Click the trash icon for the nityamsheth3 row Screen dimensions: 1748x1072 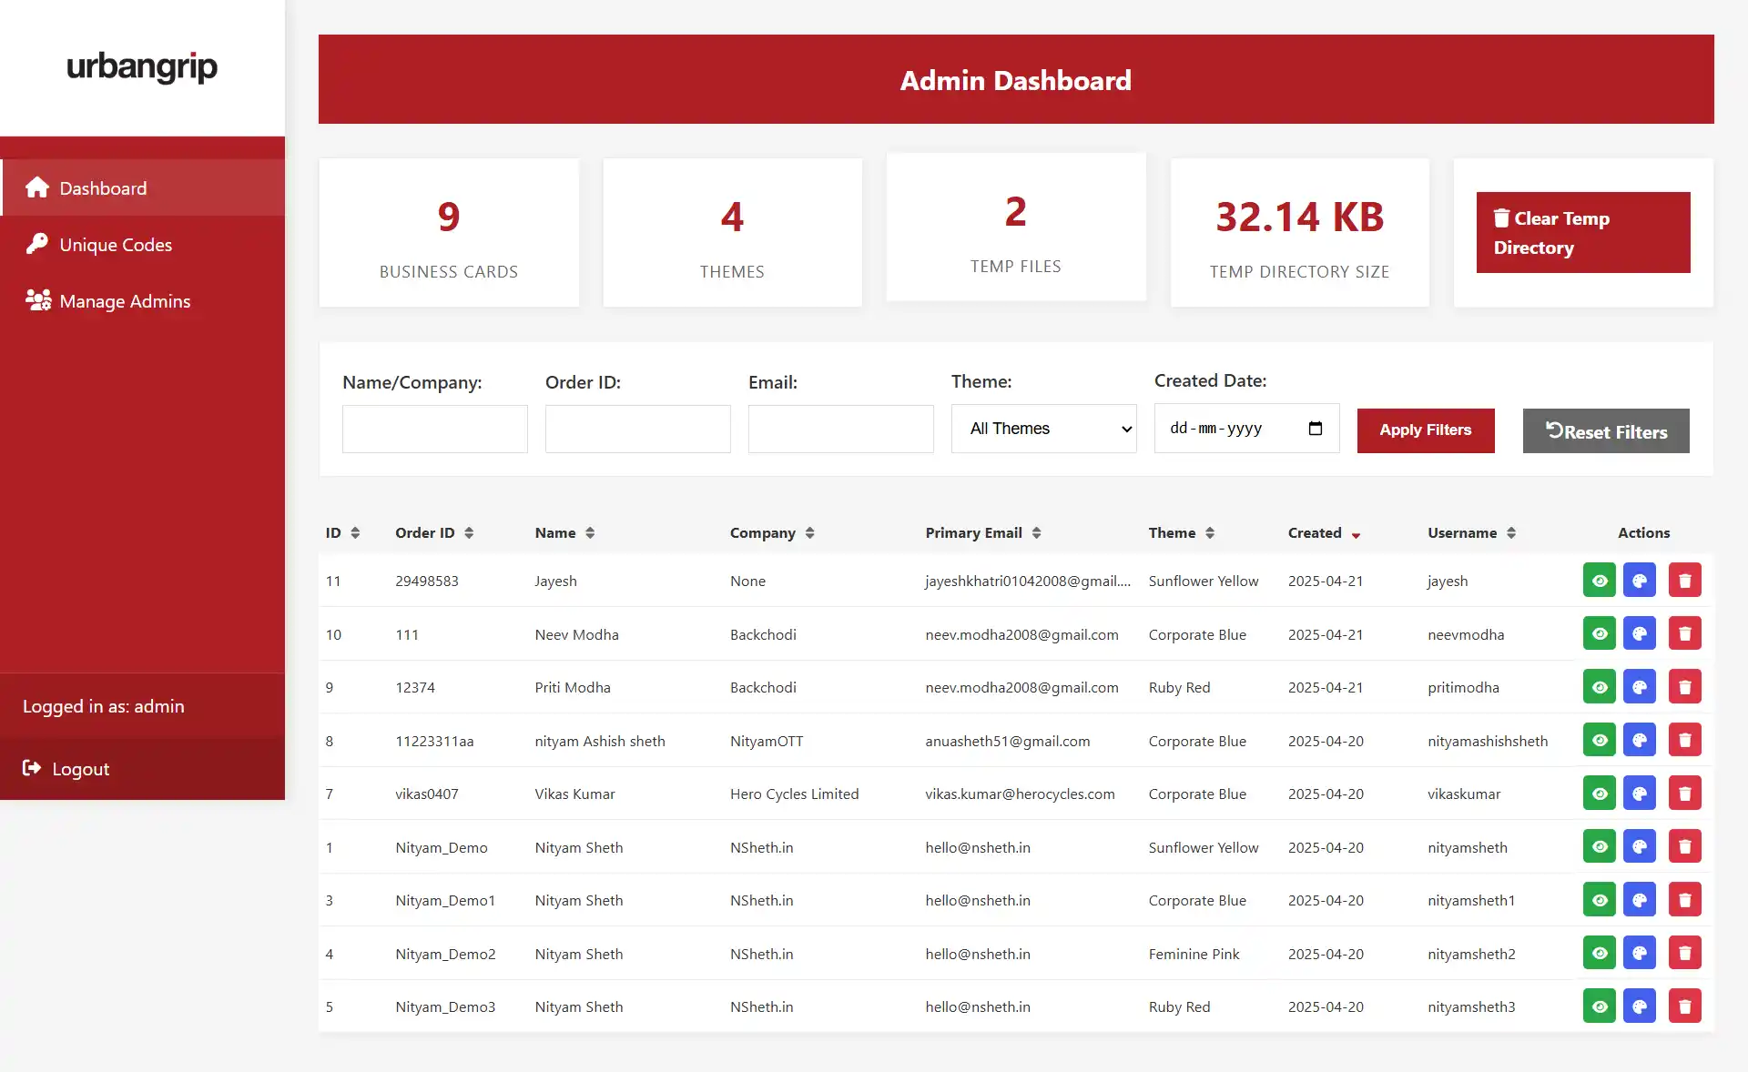(x=1684, y=1006)
